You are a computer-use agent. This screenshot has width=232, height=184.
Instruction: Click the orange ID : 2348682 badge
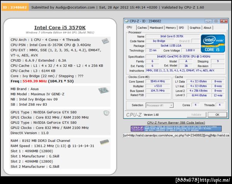point(15,7)
